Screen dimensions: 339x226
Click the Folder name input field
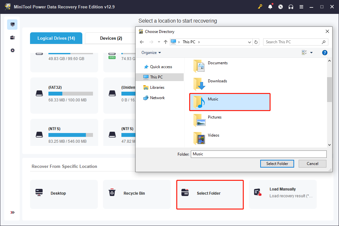click(x=259, y=154)
